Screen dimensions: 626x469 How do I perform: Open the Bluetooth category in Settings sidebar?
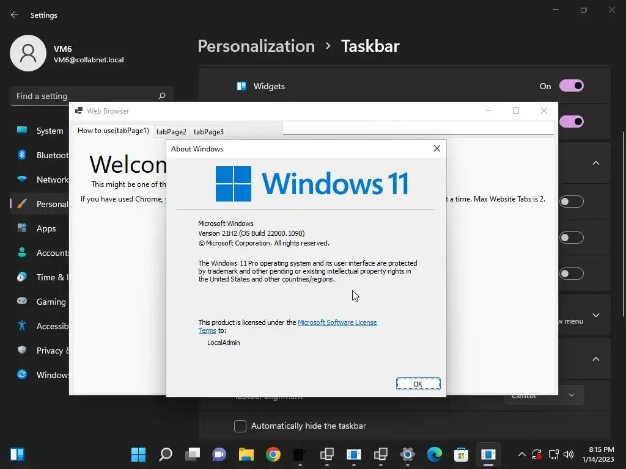(40, 155)
